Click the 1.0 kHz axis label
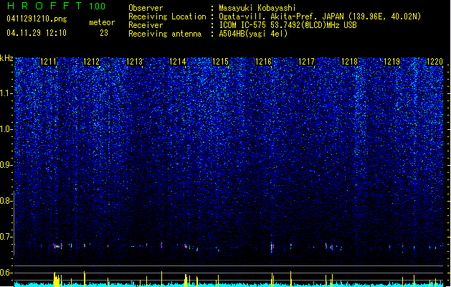 (6, 129)
